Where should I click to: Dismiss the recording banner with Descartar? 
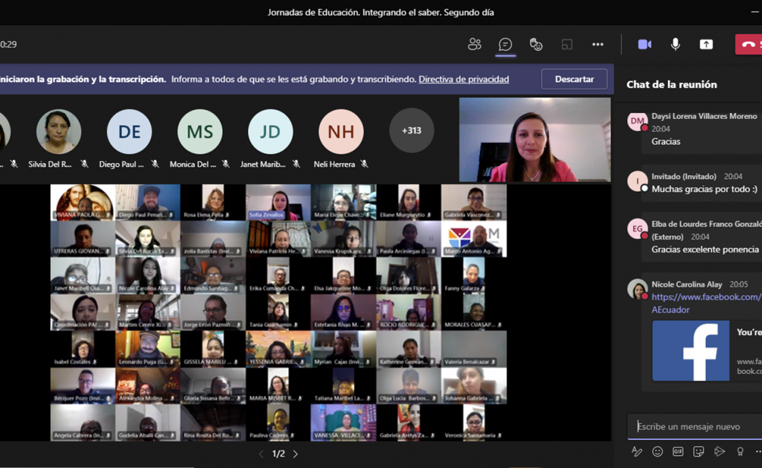574,79
